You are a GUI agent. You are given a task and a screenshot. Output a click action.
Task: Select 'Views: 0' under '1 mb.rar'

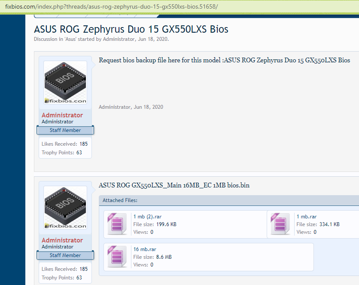pos(307,232)
